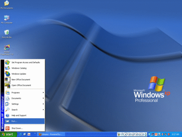Open My Computer desktop icon
This screenshot has height=137, width=182.
pos(7,19)
